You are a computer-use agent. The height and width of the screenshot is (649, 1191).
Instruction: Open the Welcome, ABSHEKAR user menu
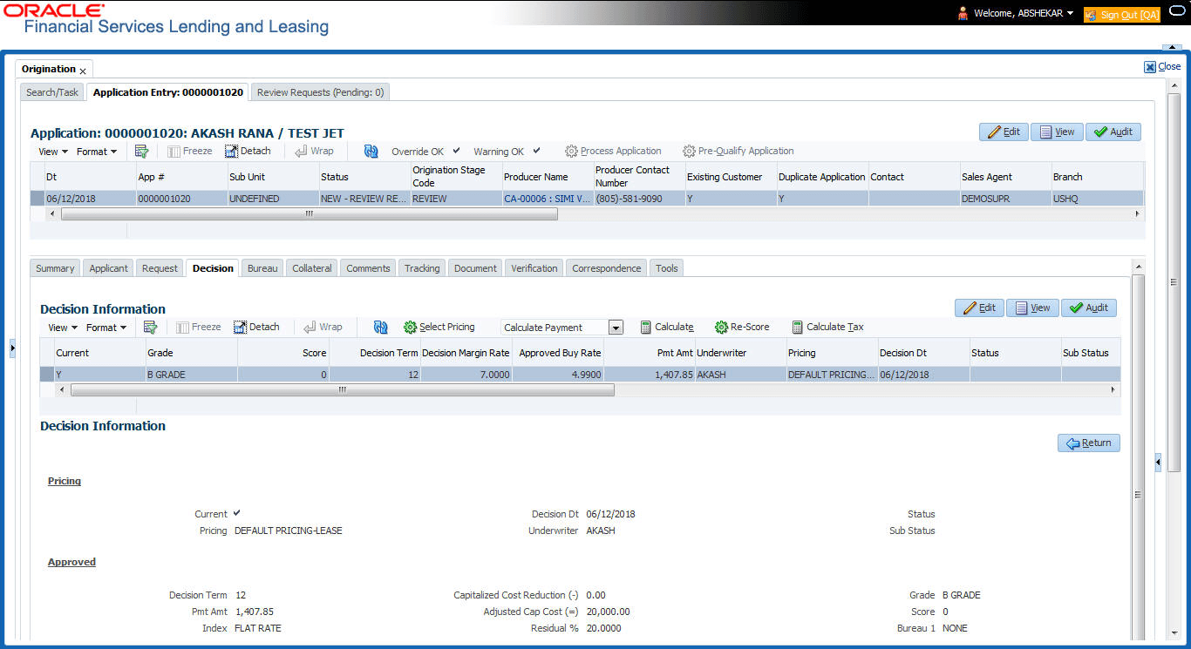[x=1024, y=13]
